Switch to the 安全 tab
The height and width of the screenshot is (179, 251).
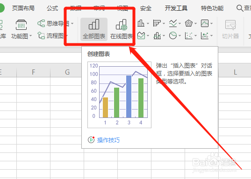(146, 8)
